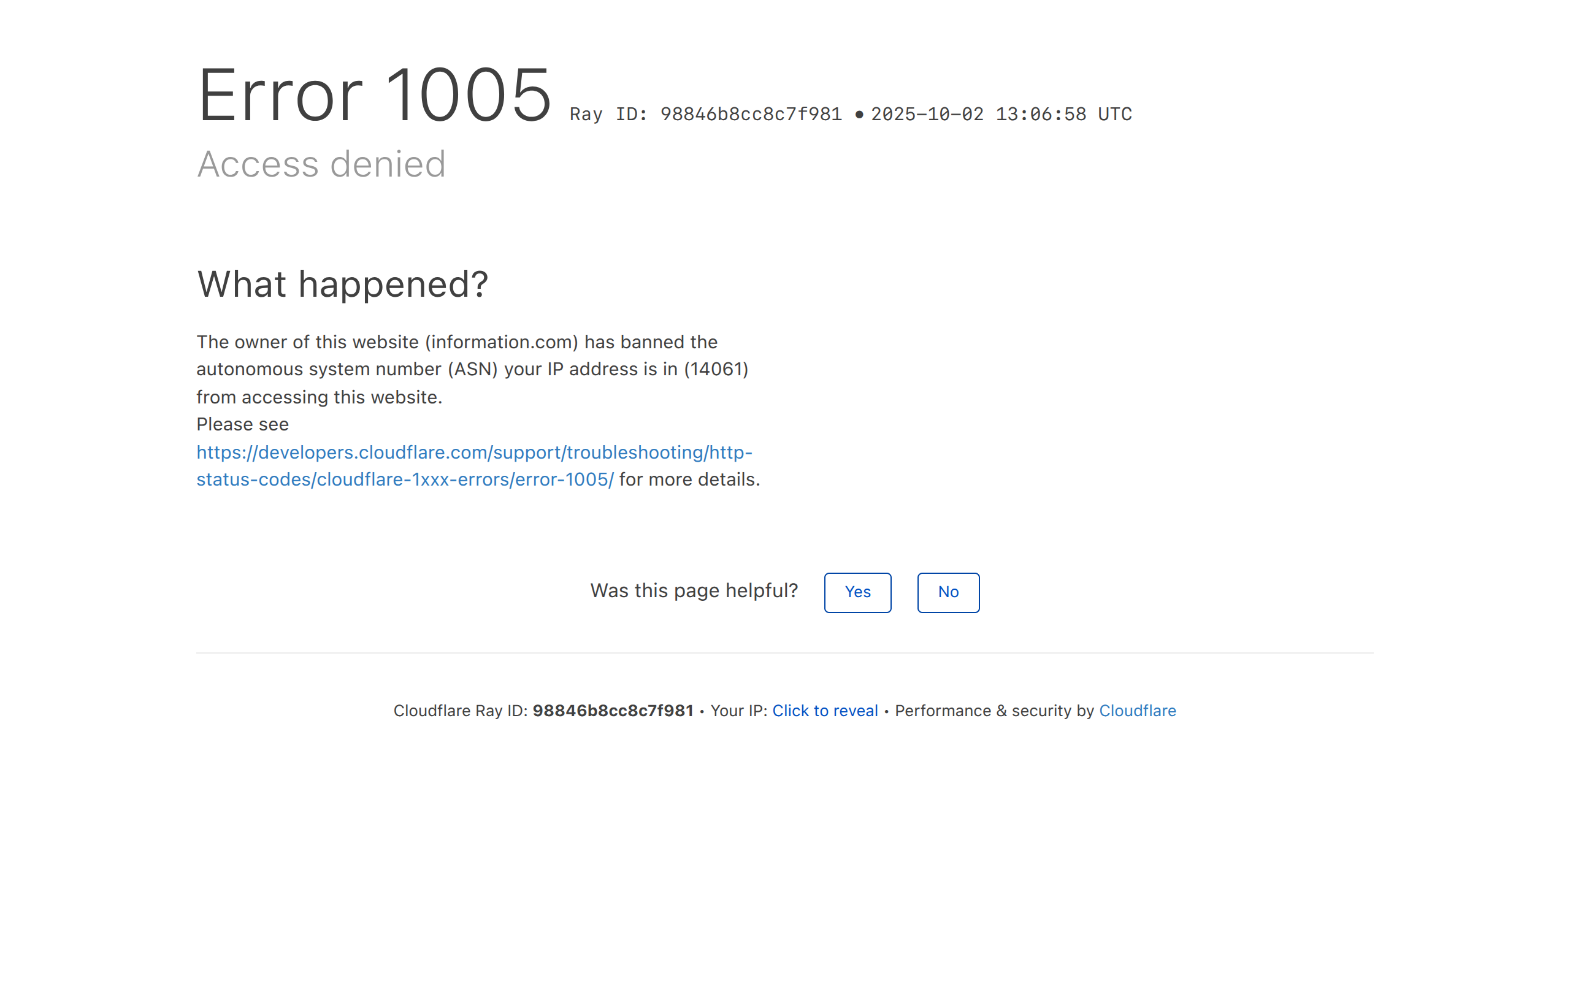The image size is (1570, 981).
Task: Open the Cloudflare footer link
Action: [1136, 711]
